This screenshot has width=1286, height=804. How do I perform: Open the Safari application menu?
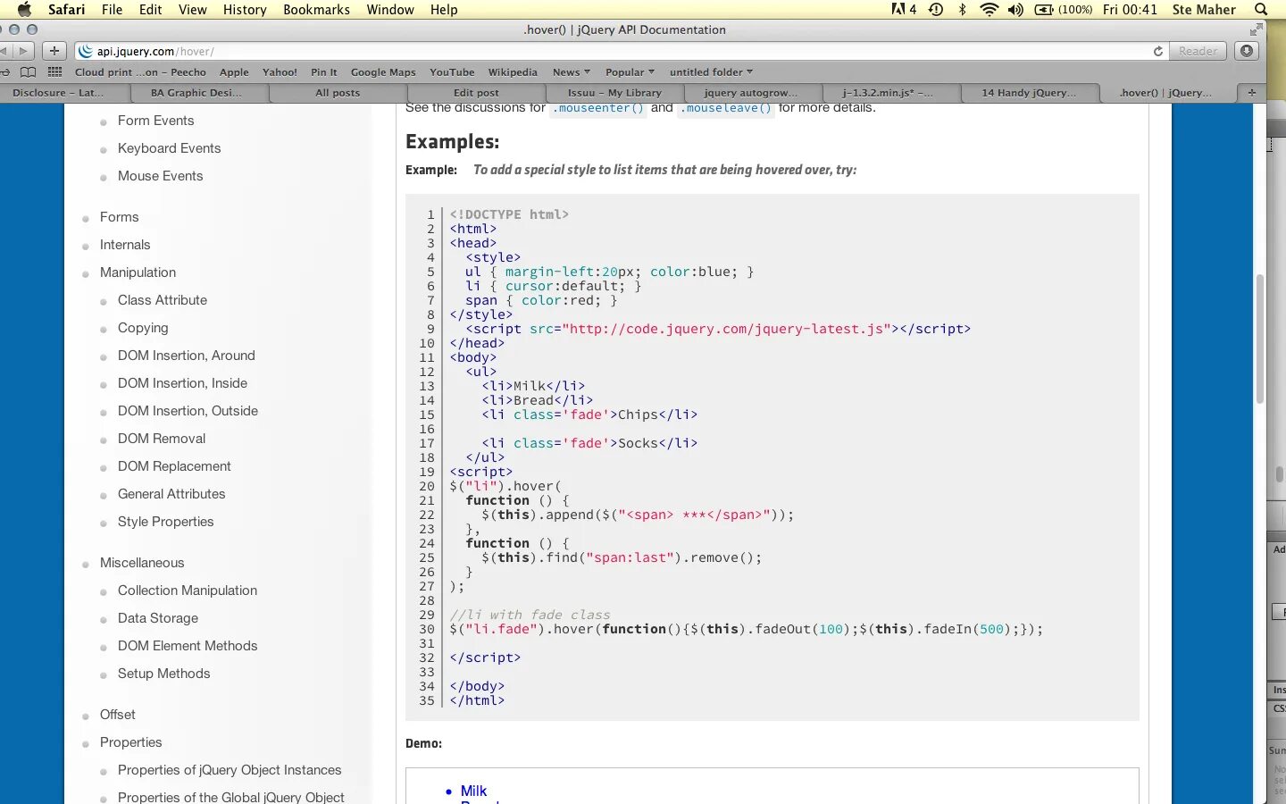pos(66,9)
